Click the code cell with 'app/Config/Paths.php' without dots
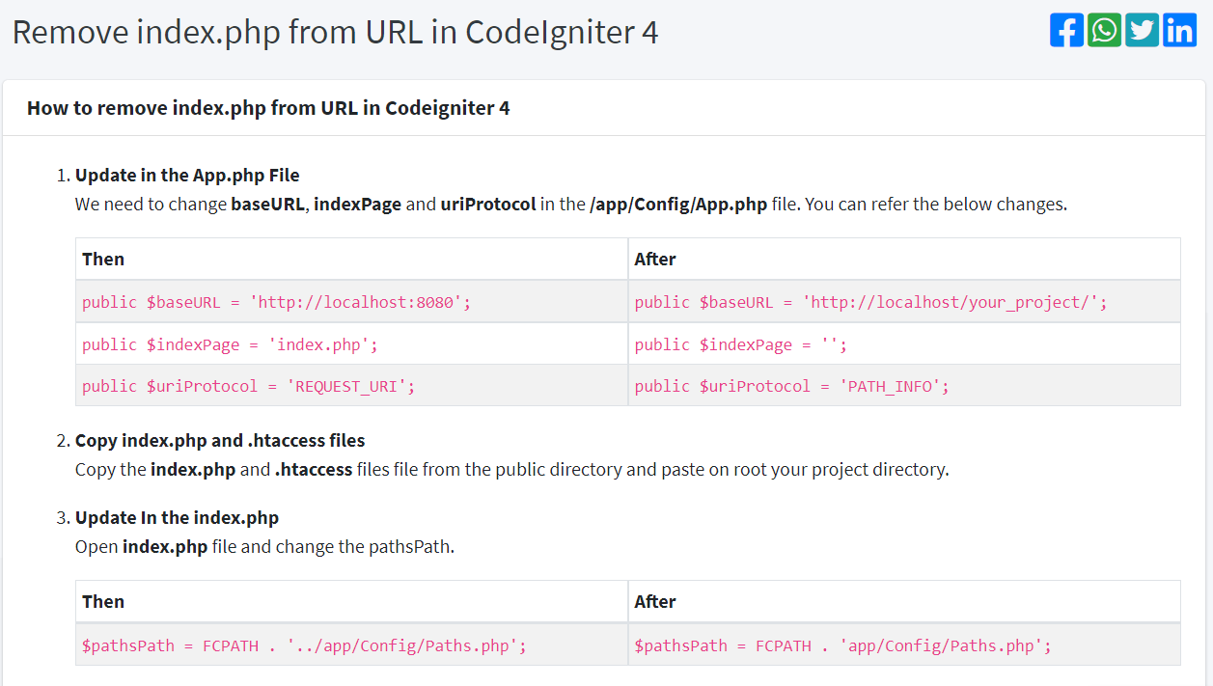The image size is (1213, 686). click(x=904, y=645)
